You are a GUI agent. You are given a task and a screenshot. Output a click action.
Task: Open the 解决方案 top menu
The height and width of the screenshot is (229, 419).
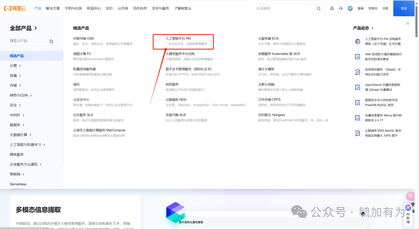coord(53,8)
